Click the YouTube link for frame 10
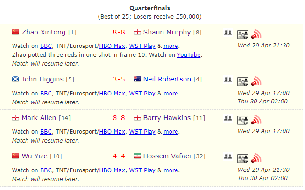This screenshot has width=305, height=190. (x=189, y=54)
